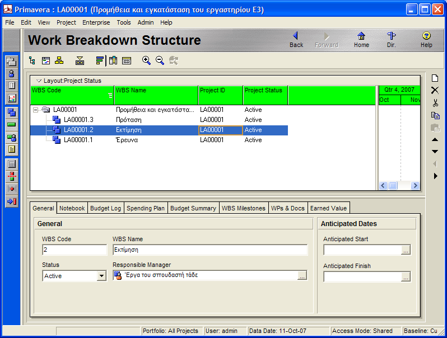Go to Home in navigation bar

[x=361, y=40]
